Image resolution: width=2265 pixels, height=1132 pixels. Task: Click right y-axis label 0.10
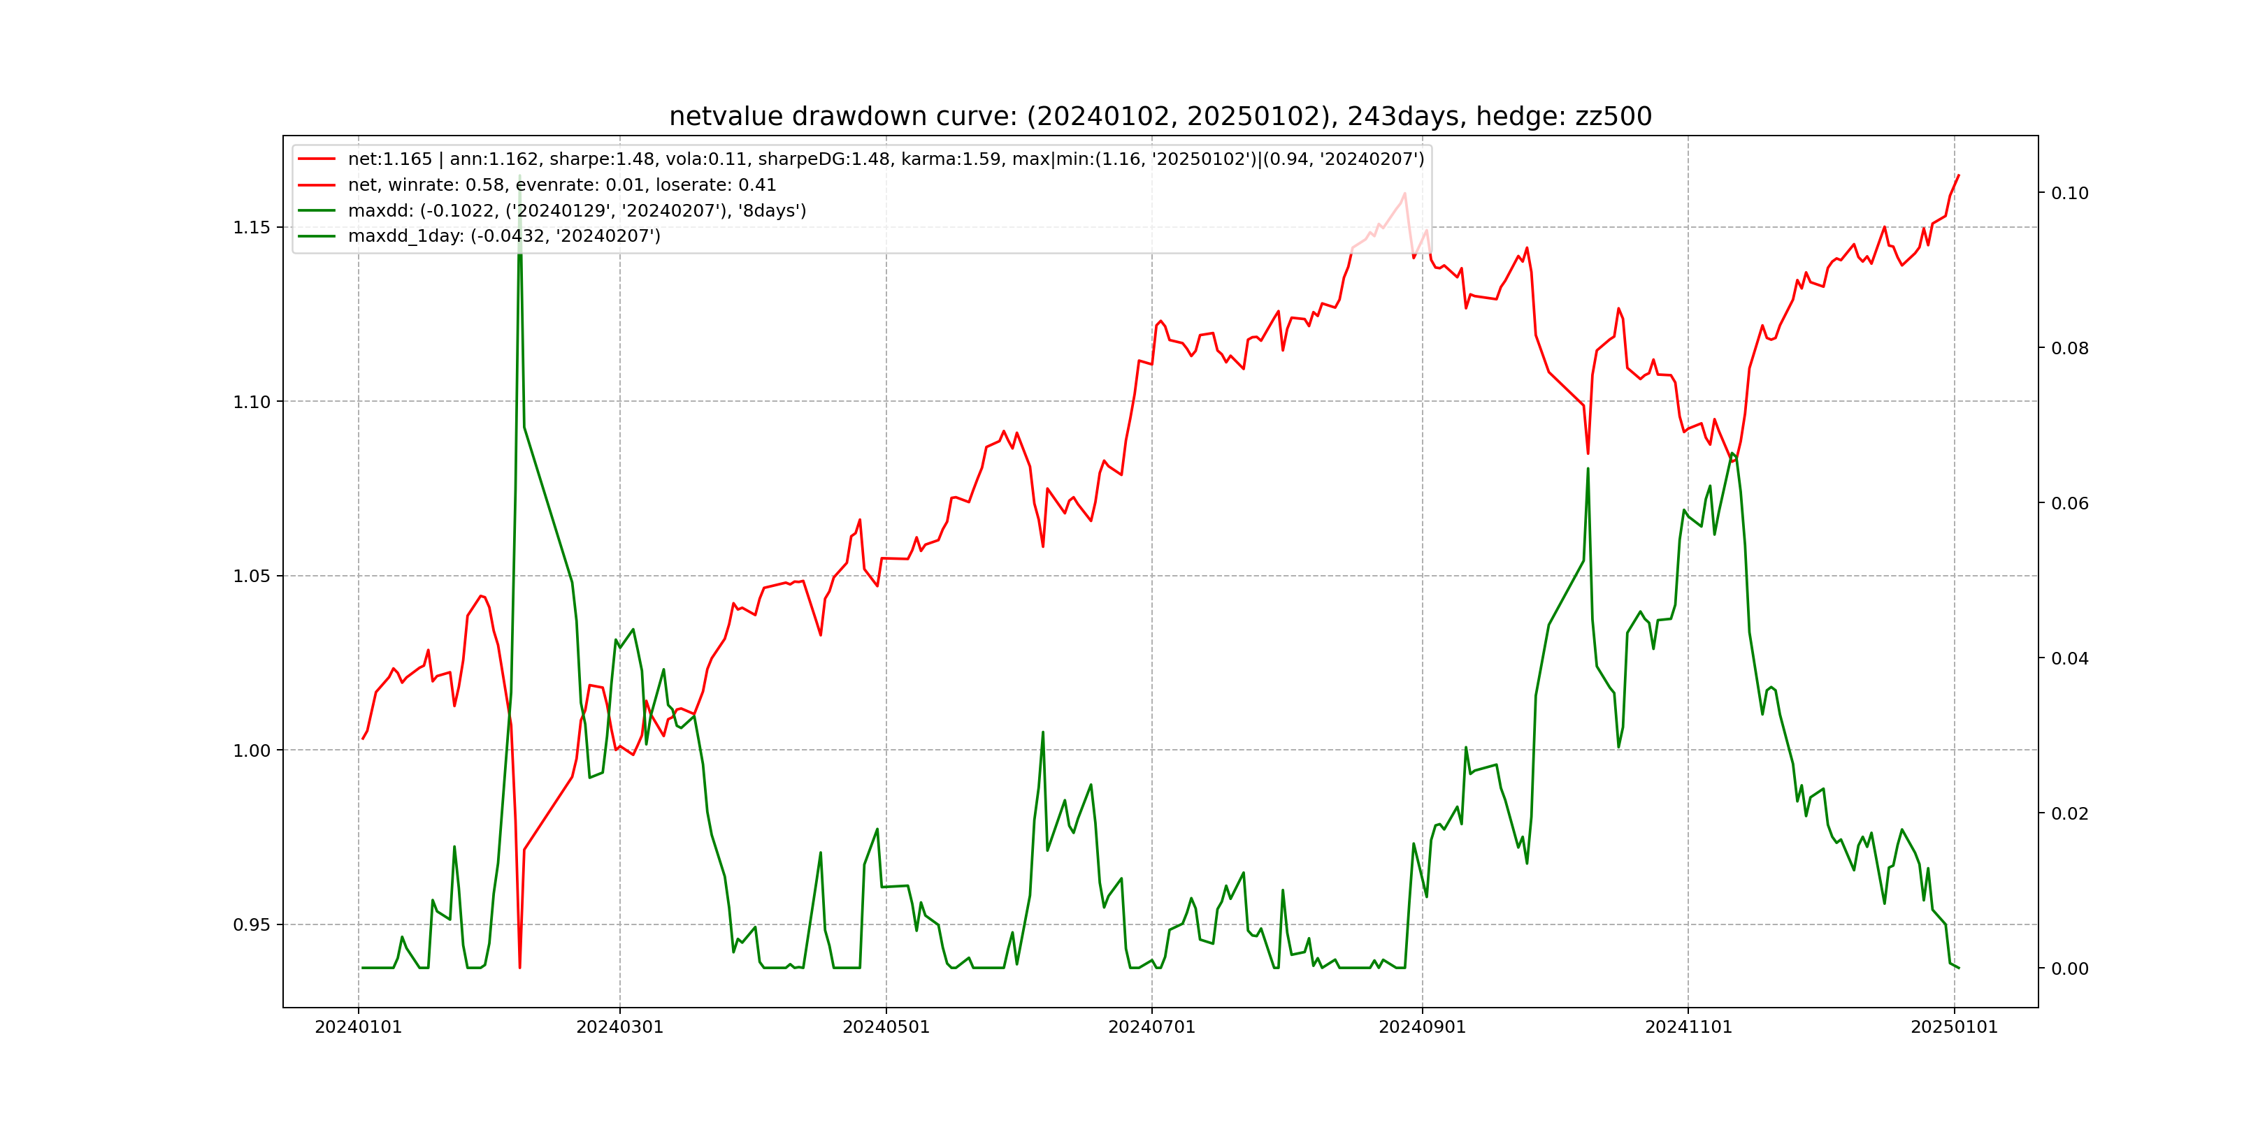[2069, 194]
